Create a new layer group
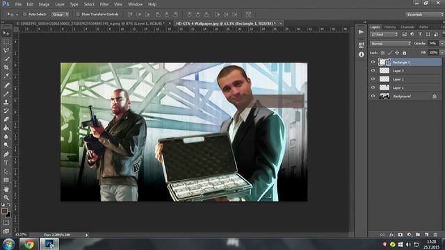The image size is (445, 250). (418, 235)
